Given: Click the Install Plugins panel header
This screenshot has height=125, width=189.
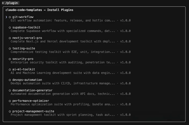Looking at the screenshot, I should point(39,10).
